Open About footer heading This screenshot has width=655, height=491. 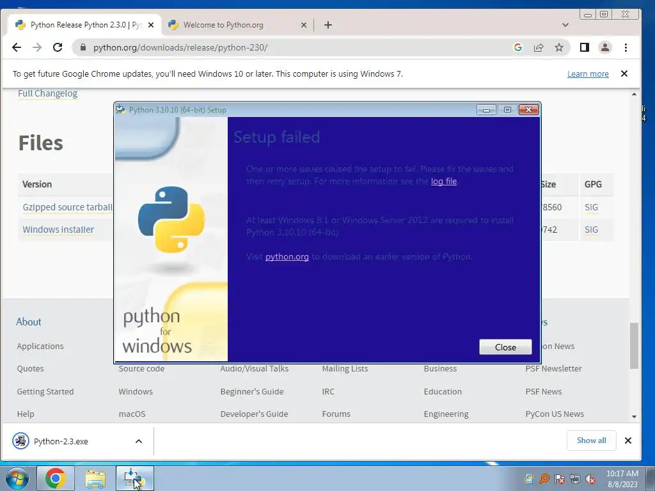tap(28, 322)
